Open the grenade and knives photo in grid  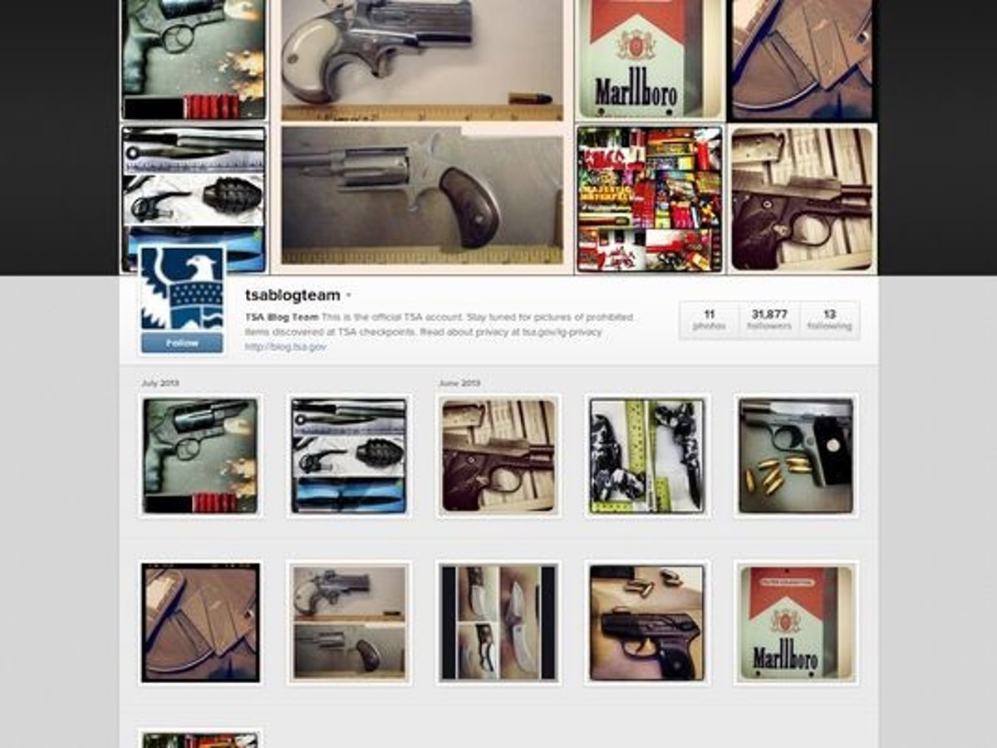point(349,456)
